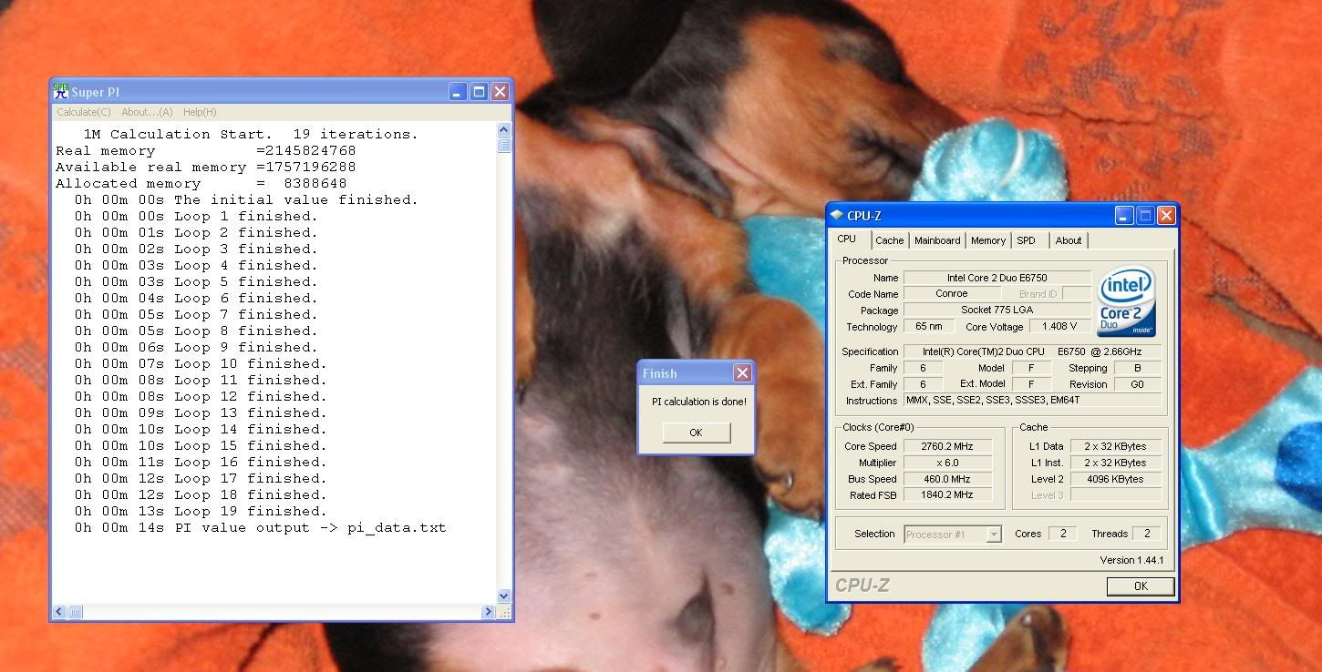Switch to the Cache tab in CPU-Z
Viewport: 1322px width, 672px height.
pos(890,240)
